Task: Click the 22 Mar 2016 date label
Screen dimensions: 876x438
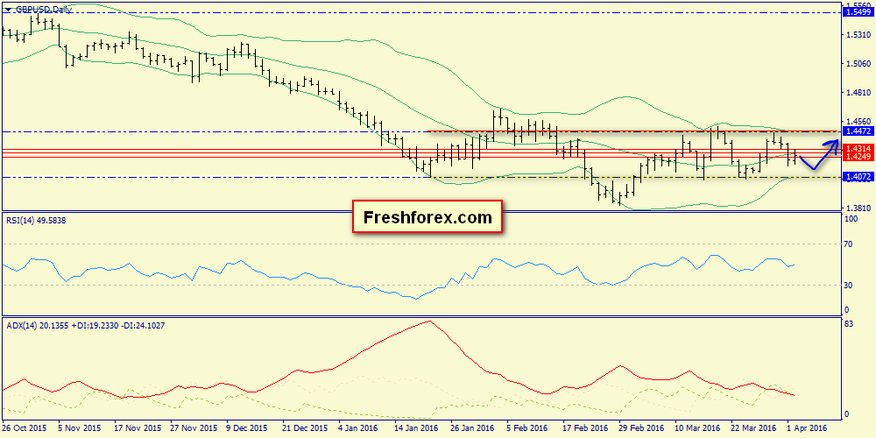Action: [x=752, y=427]
